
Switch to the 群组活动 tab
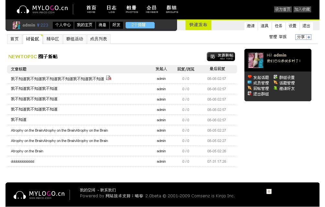75,39
